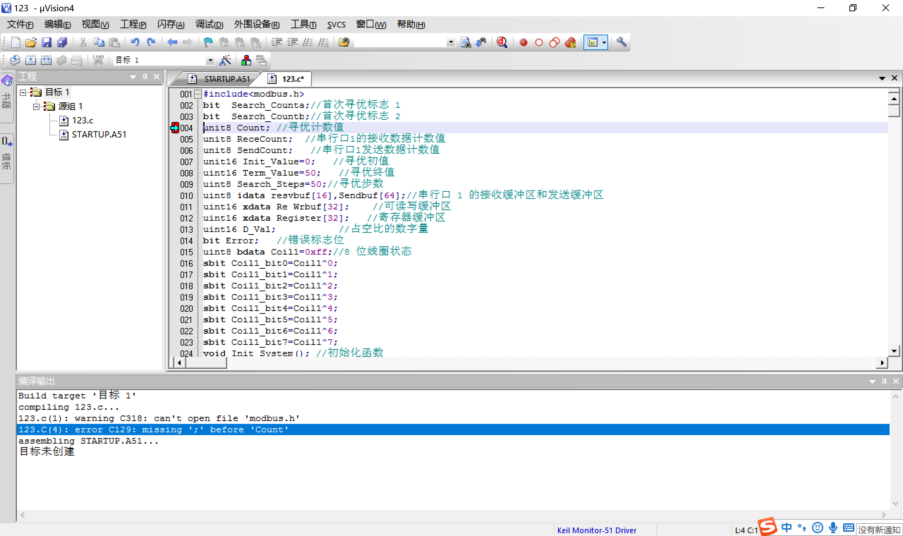Save all files icon
This screenshot has width=903, height=536.
[x=62, y=42]
